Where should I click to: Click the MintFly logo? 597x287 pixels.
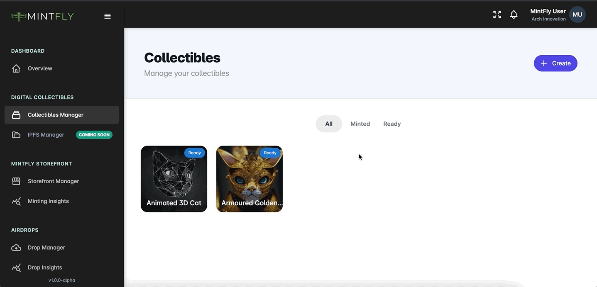pyautogui.click(x=42, y=17)
